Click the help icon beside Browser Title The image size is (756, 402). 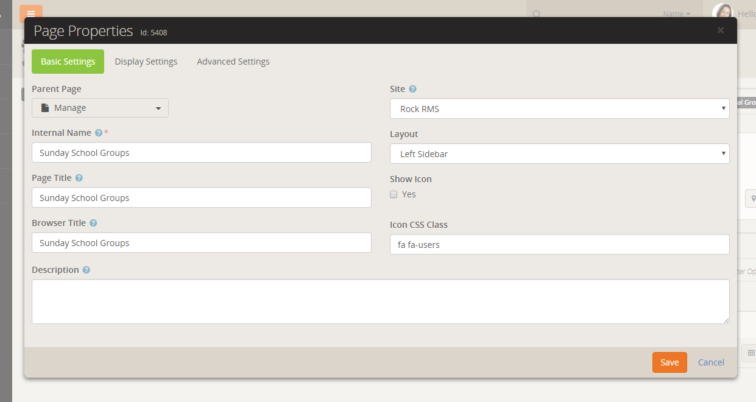pos(93,223)
